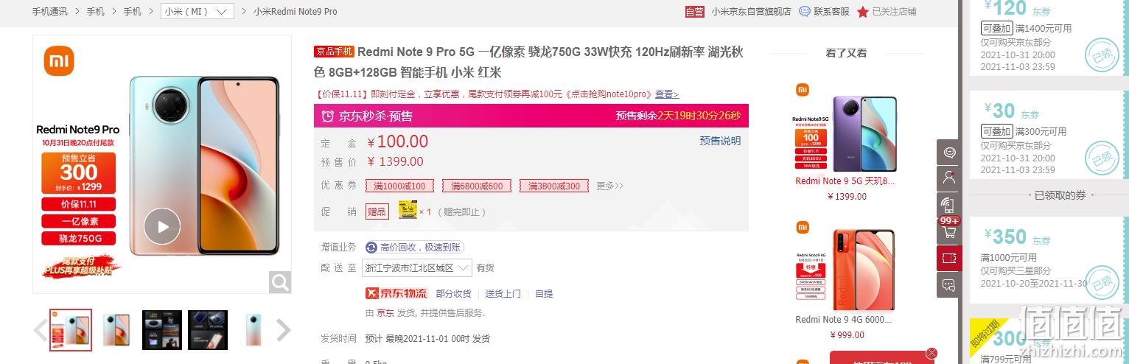The height and width of the screenshot is (364, 1129).
Task: Close the JD app promotion popup
Action: [x=931, y=353]
